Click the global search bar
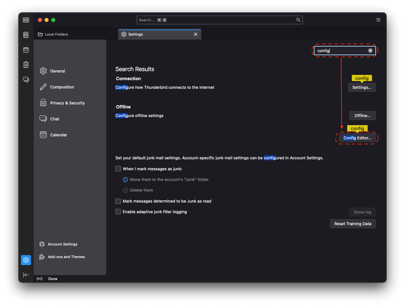This screenshot has height=307, width=405. (216, 20)
